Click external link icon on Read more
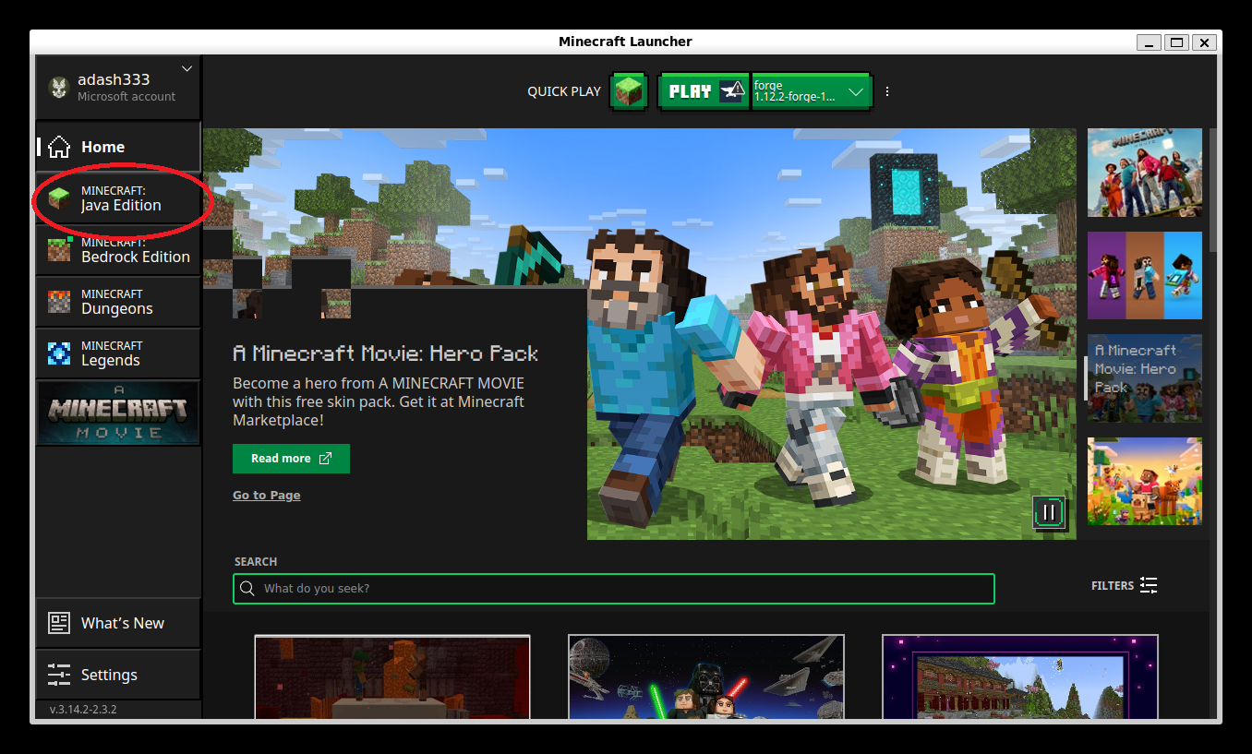The image size is (1252, 754). pyautogui.click(x=325, y=459)
